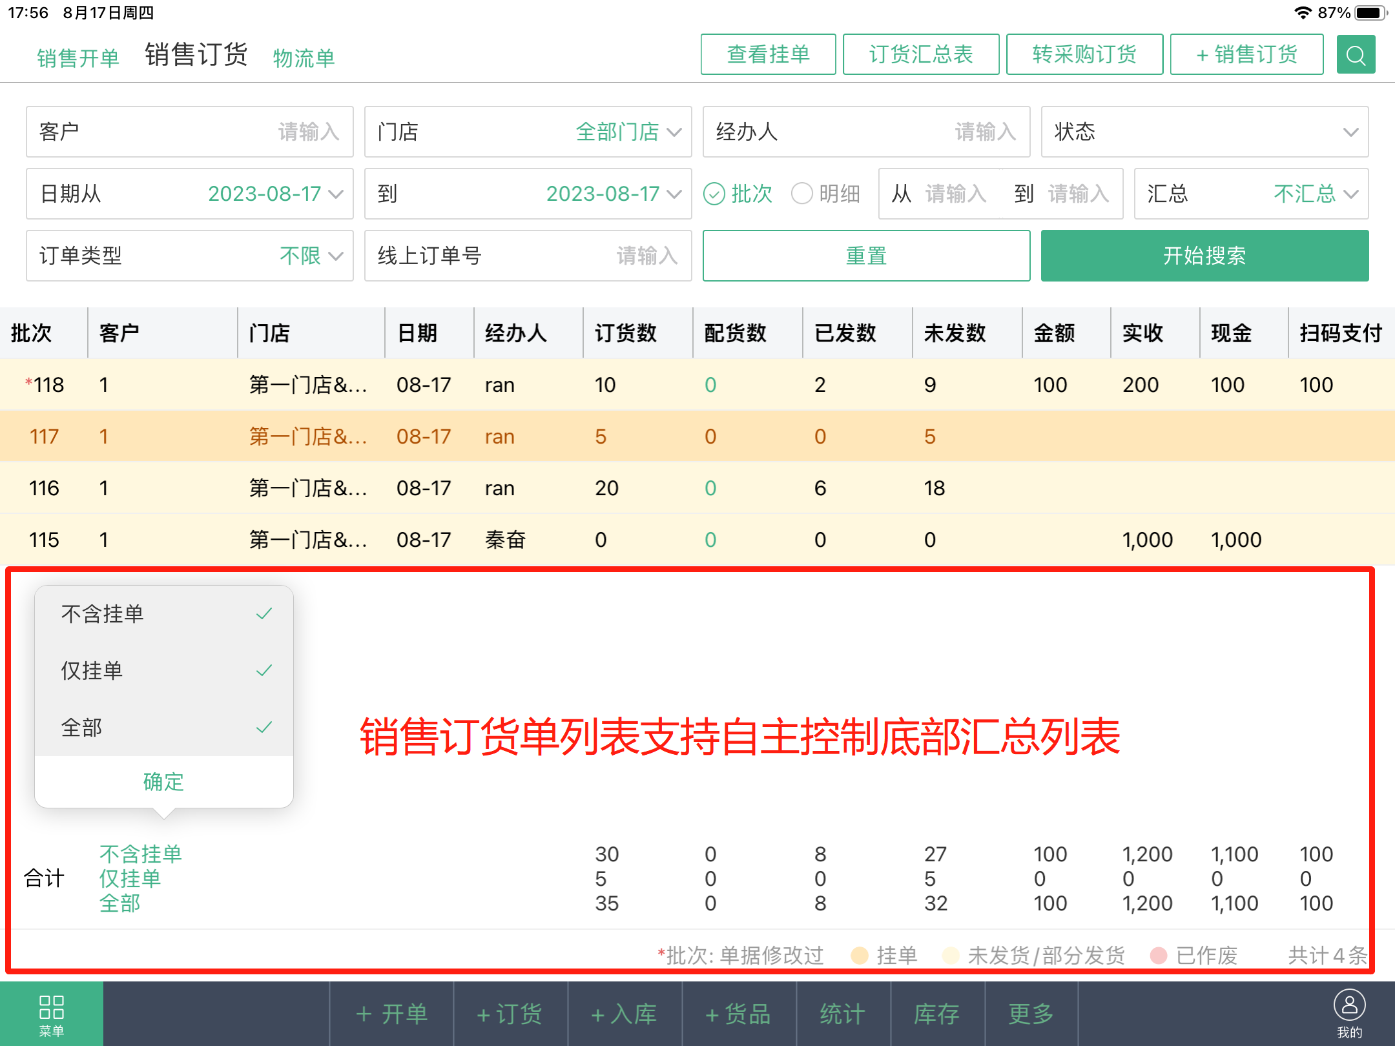1395x1046 pixels.
Task: Focus the 线上订单号 input field
Action: point(528,256)
